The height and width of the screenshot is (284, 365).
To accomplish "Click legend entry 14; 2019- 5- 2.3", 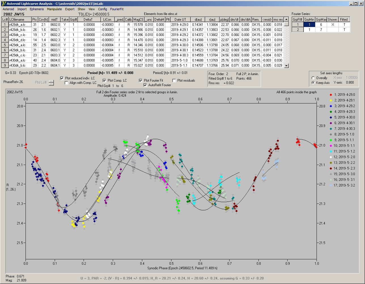I will tap(342, 168).
